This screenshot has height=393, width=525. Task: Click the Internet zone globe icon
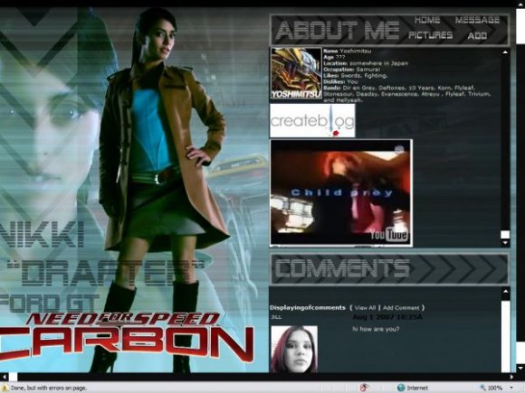click(401, 388)
